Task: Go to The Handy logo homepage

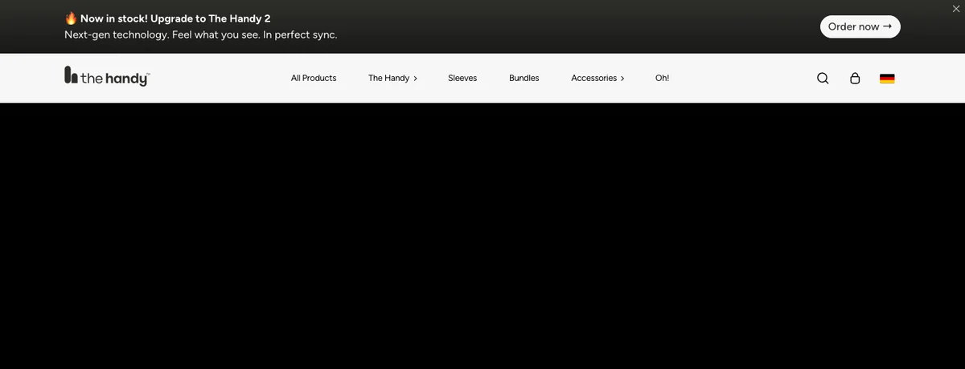Action: coord(107,77)
